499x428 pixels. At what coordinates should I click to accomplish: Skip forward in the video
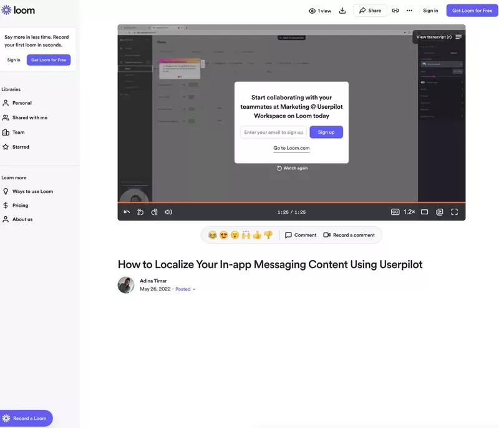[x=153, y=211]
